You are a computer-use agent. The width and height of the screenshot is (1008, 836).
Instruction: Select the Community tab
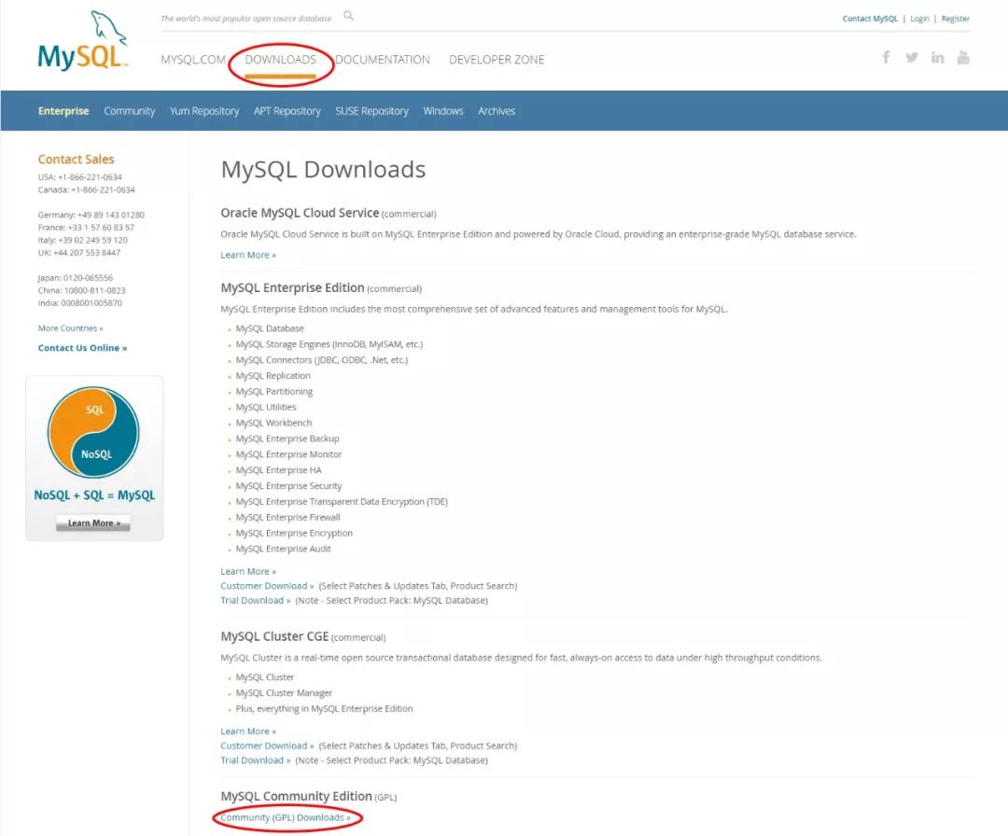tap(129, 110)
